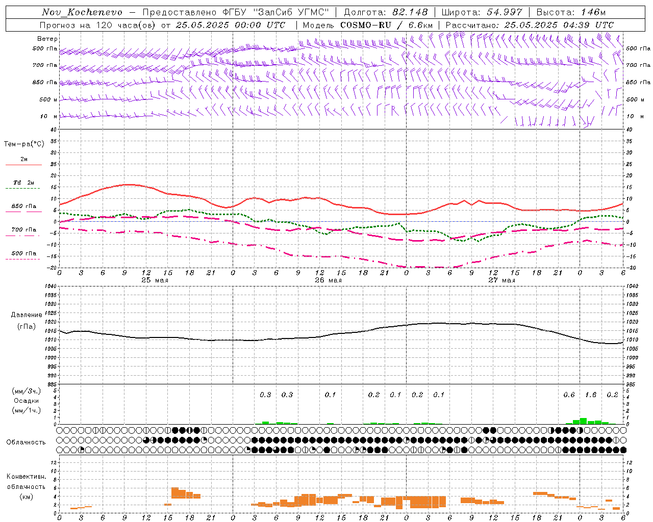
Task: Click the "Осадки" precipitation label
Action: [27, 401]
